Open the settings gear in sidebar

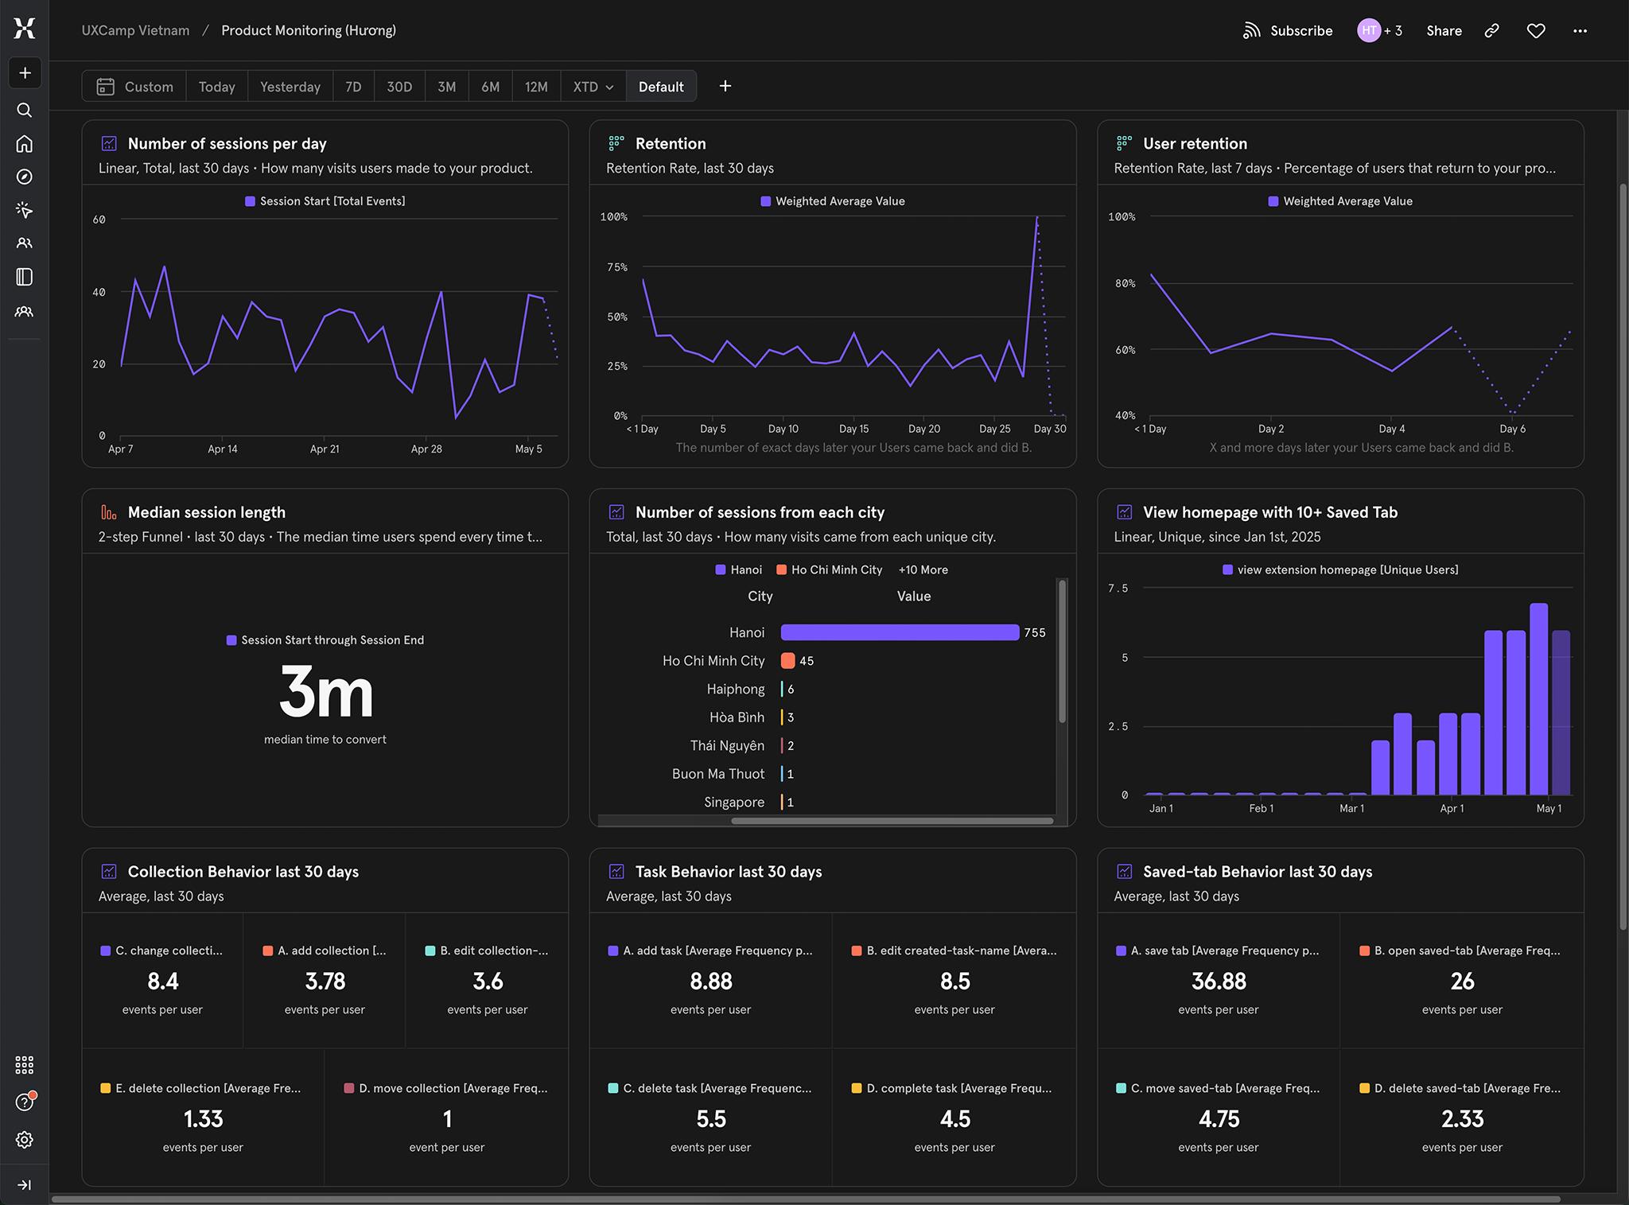(x=25, y=1140)
